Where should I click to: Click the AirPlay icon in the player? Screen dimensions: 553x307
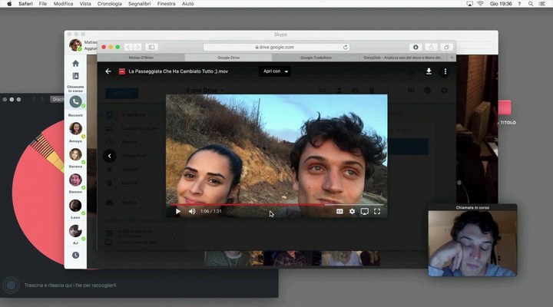point(364,211)
